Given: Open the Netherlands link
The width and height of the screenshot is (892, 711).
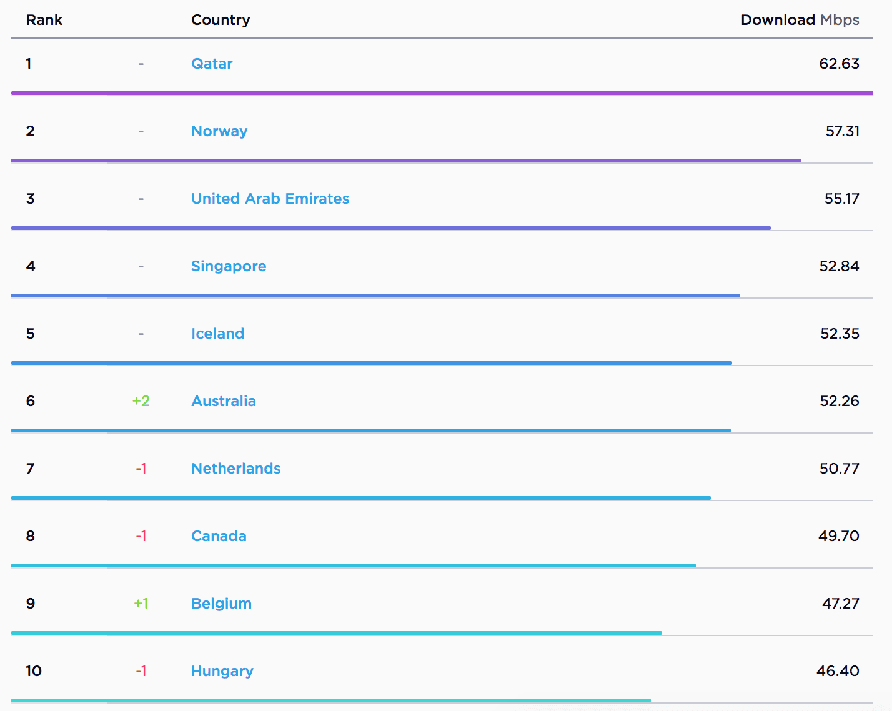Looking at the screenshot, I should pyautogui.click(x=236, y=469).
